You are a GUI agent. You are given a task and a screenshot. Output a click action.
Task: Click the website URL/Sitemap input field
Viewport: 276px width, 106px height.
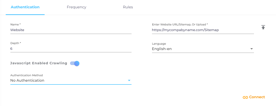(203, 30)
